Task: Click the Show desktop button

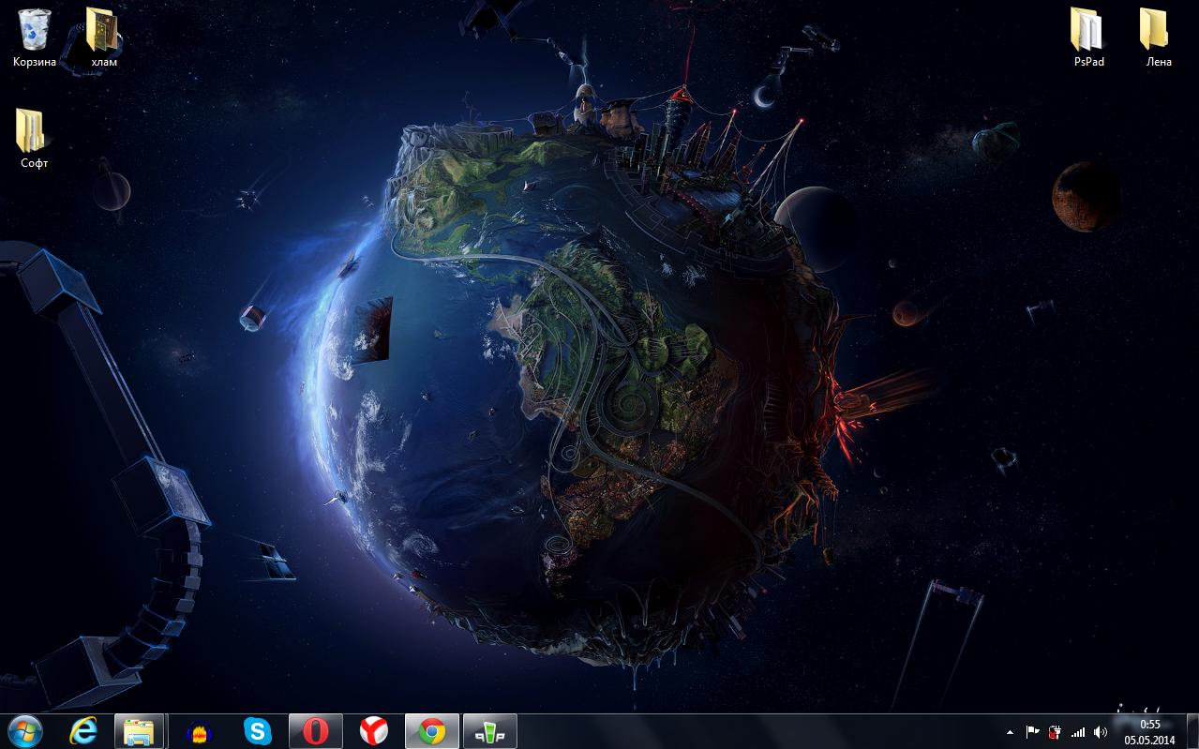Action: (x=1192, y=731)
